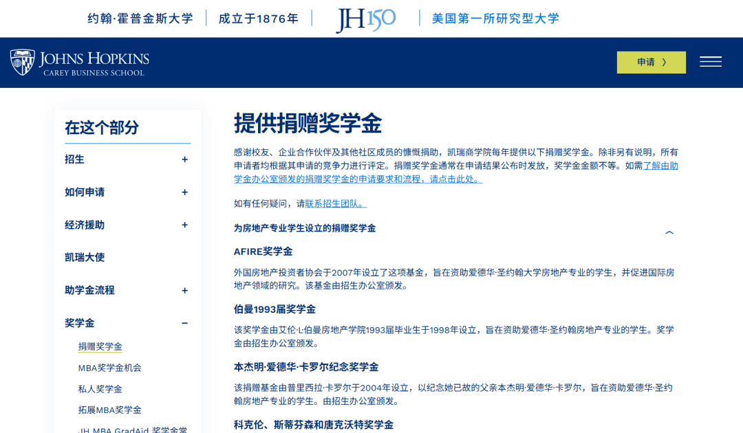Click the 在这个部分 sidebar heading
Image resolution: width=743 pixels, height=433 pixels.
point(102,128)
